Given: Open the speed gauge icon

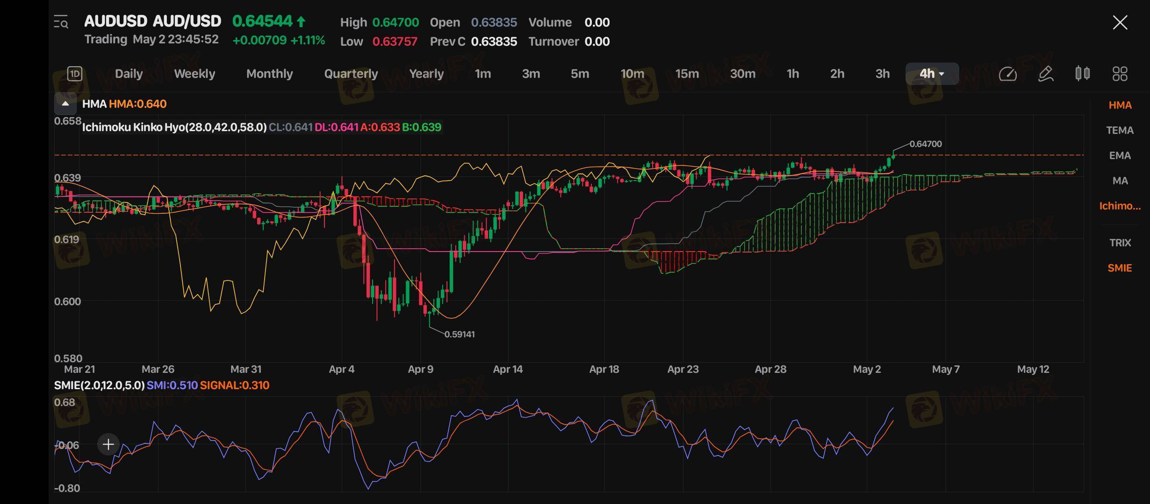Looking at the screenshot, I should 1007,74.
